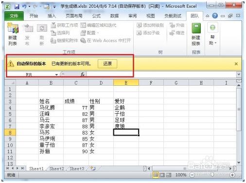This screenshot has width=246, height=183.
Task: Dismiss the autosave version message bar
Action: pos(236,64)
